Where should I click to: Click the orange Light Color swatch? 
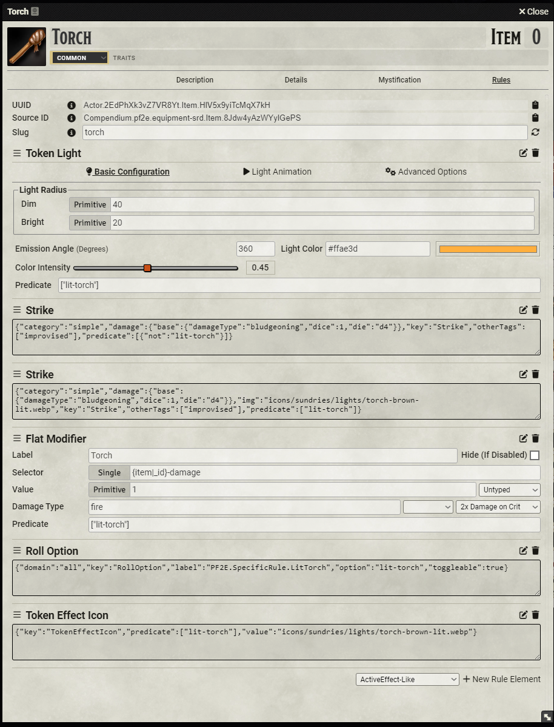pyautogui.click(x=487, y=249)
